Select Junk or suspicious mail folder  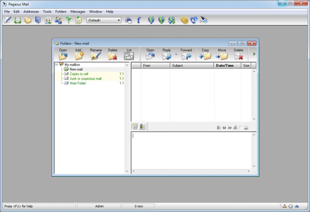coord(85,78)
